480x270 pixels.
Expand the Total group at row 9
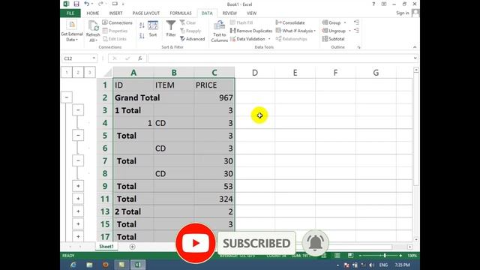78,186
